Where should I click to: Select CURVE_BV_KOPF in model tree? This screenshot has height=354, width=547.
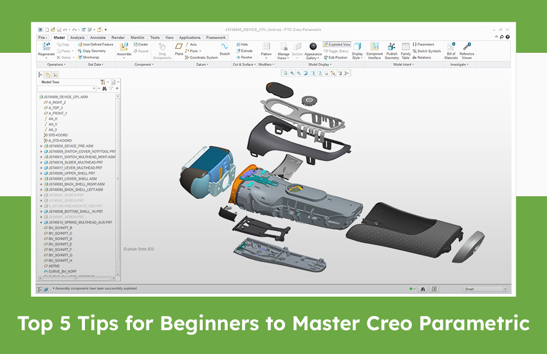[x=62, y=272]
